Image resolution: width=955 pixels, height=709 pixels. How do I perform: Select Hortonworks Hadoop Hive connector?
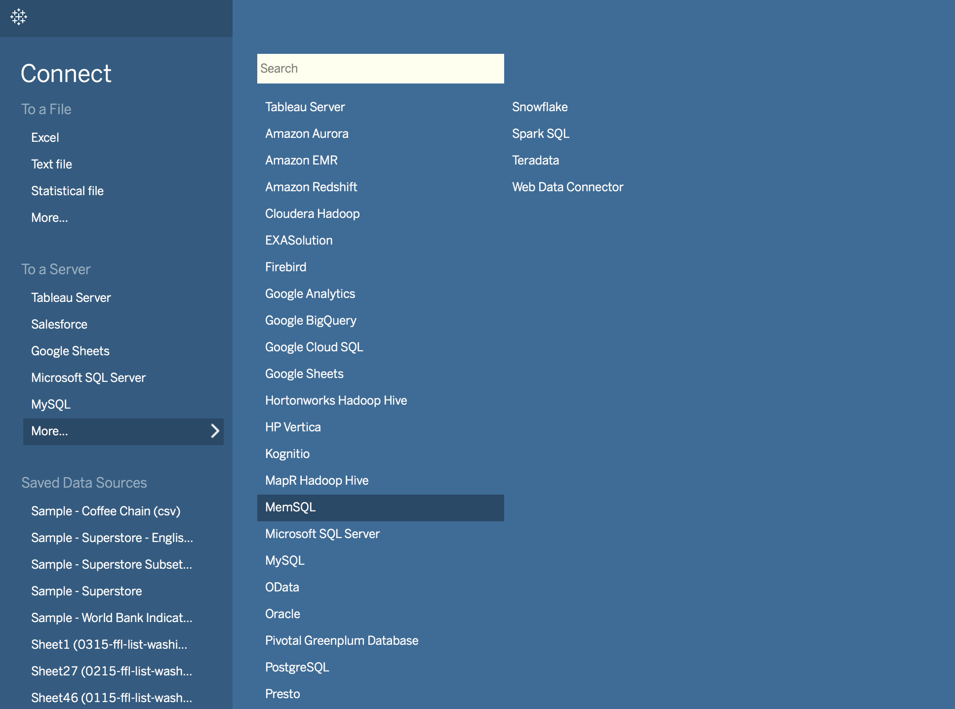336,400
